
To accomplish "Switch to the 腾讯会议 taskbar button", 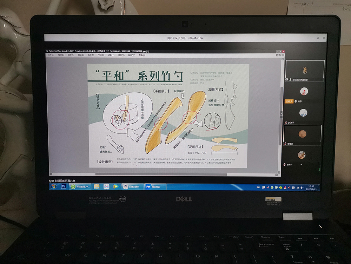I will tap(154, 187).
